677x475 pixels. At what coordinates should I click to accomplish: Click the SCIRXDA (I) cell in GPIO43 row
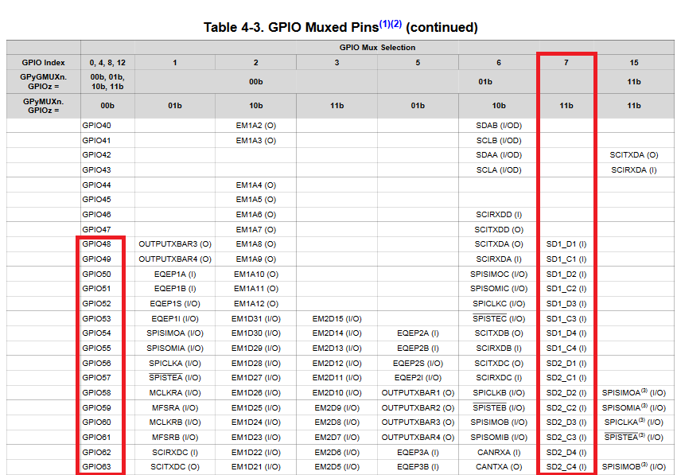tap(634, 169)
